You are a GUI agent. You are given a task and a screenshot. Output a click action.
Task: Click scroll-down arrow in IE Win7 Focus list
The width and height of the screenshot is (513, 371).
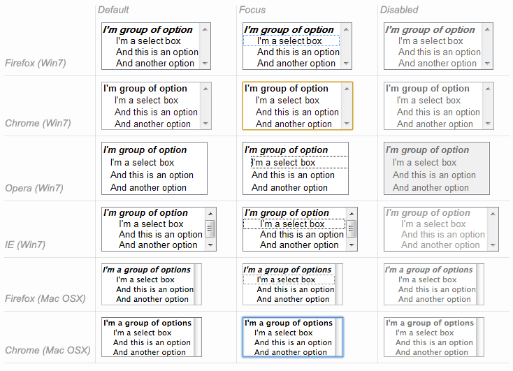tap(352, 245)
